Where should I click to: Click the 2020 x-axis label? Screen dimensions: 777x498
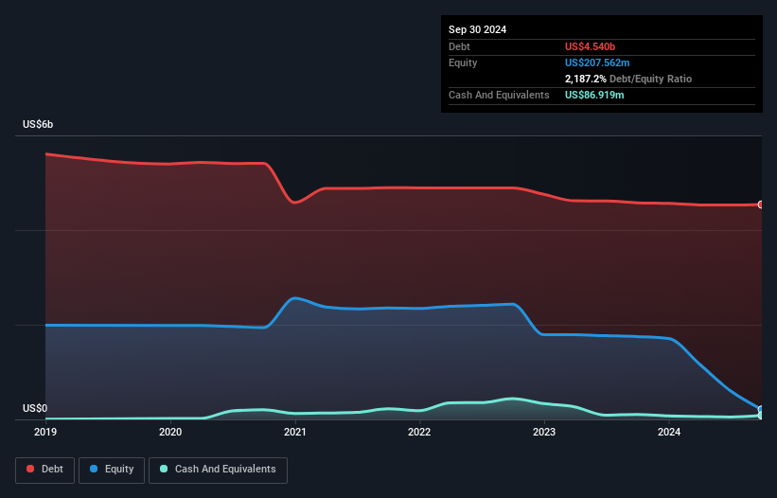(x=170, y=432)
